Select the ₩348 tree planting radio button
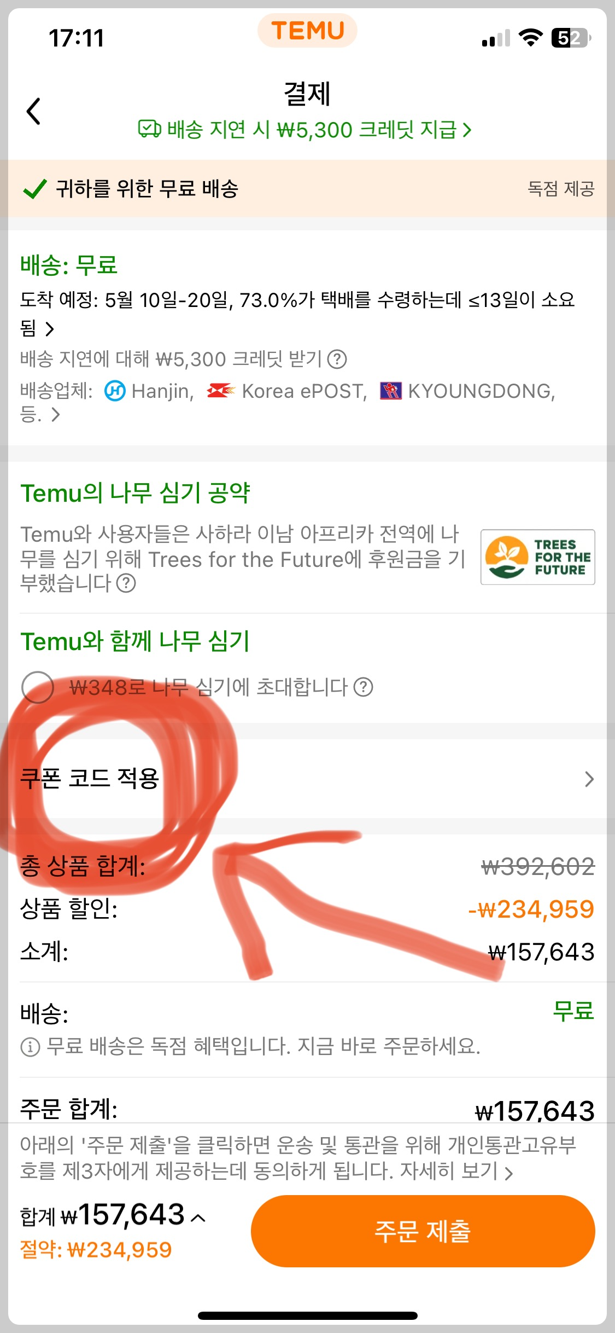 coord(37,687)
